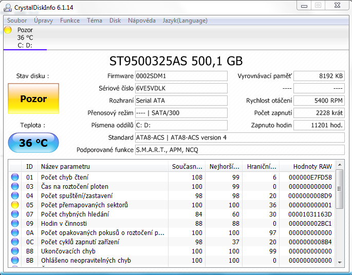Select the C: D: disk tab label
Viewport: 352px width, 275px height.
click(x=25, y=45)
